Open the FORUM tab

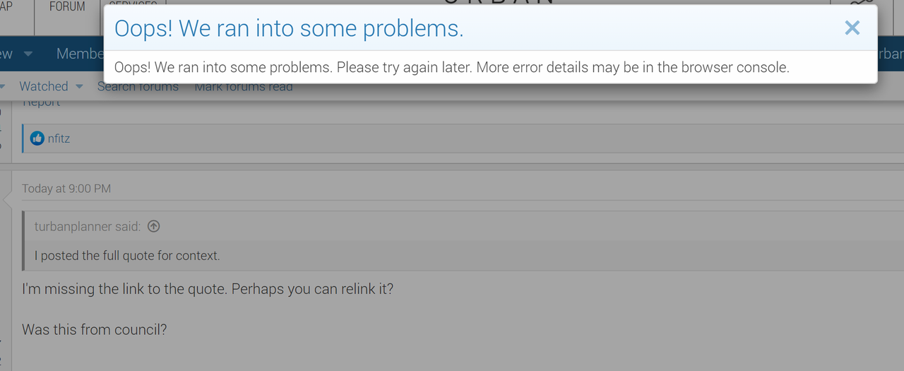[67, 7]
